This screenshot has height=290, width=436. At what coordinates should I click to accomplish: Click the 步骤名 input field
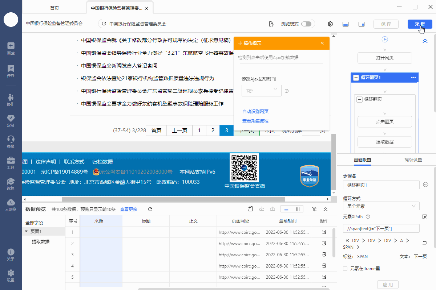(381, 185)
